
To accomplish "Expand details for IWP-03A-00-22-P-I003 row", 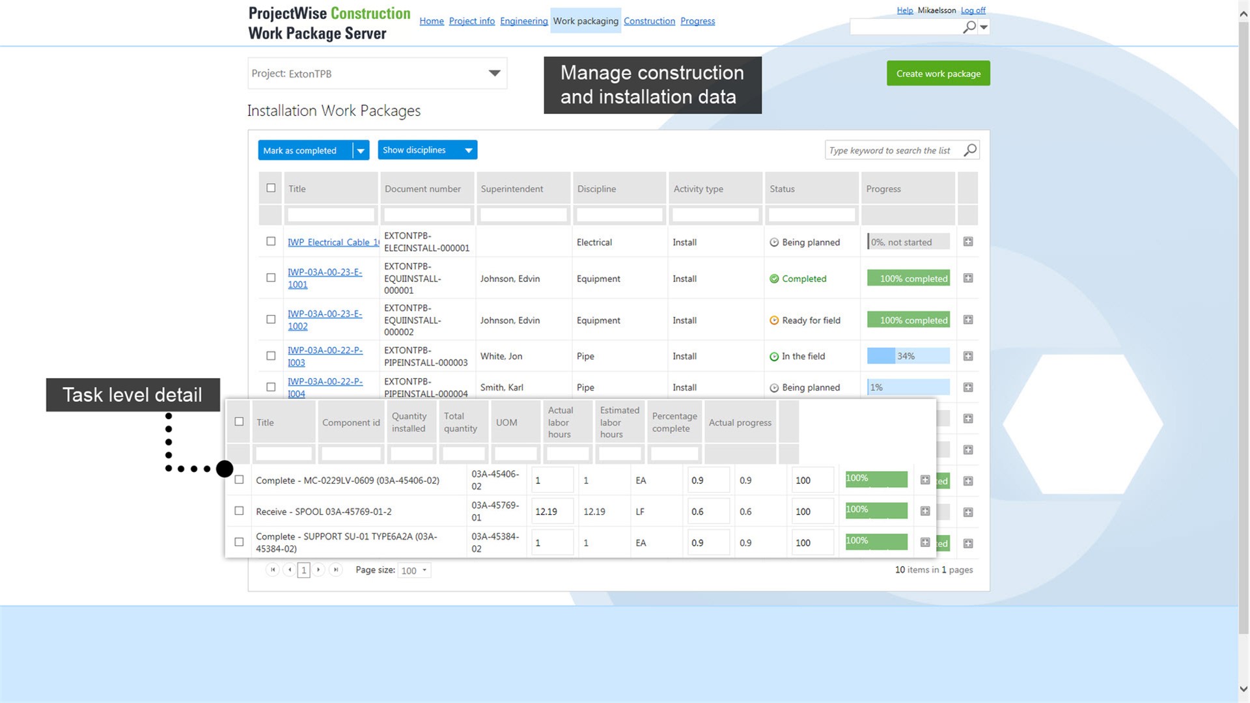I will (x=968, y=356).
